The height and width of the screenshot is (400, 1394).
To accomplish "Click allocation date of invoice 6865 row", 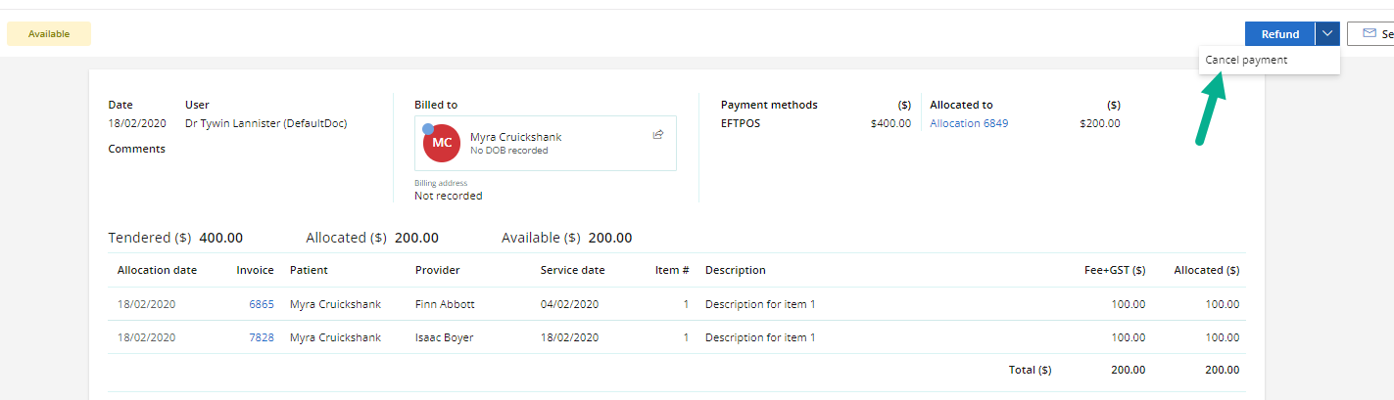I will (147, 304).
